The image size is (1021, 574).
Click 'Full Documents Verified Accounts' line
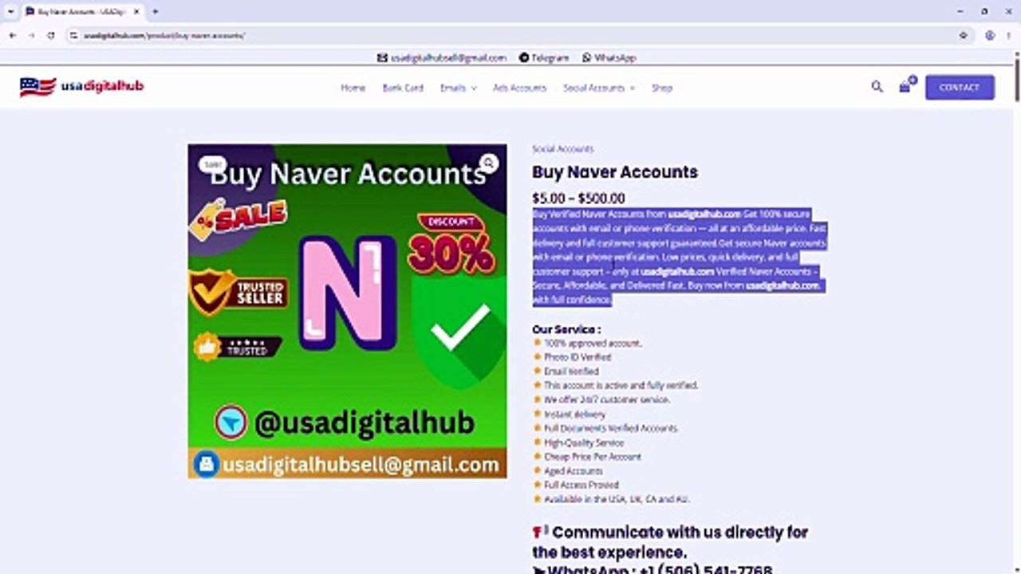(610, 428)
